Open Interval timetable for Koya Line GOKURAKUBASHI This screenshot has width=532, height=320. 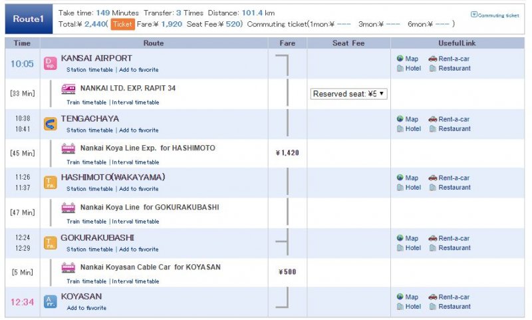click(136, 222)
